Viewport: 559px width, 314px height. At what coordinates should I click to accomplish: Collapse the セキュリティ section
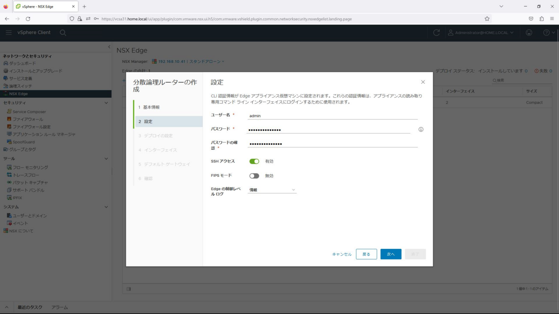coord(106,103)
